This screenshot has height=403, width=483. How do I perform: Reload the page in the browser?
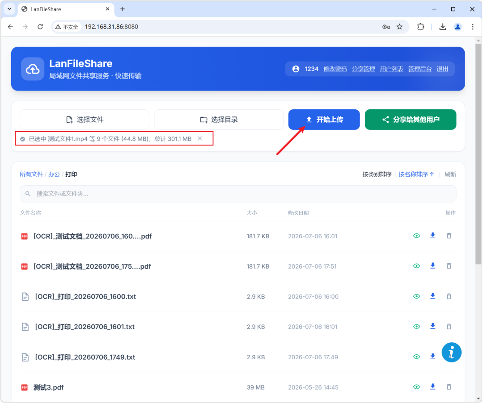pyautogui.click(x=40, y=27)
